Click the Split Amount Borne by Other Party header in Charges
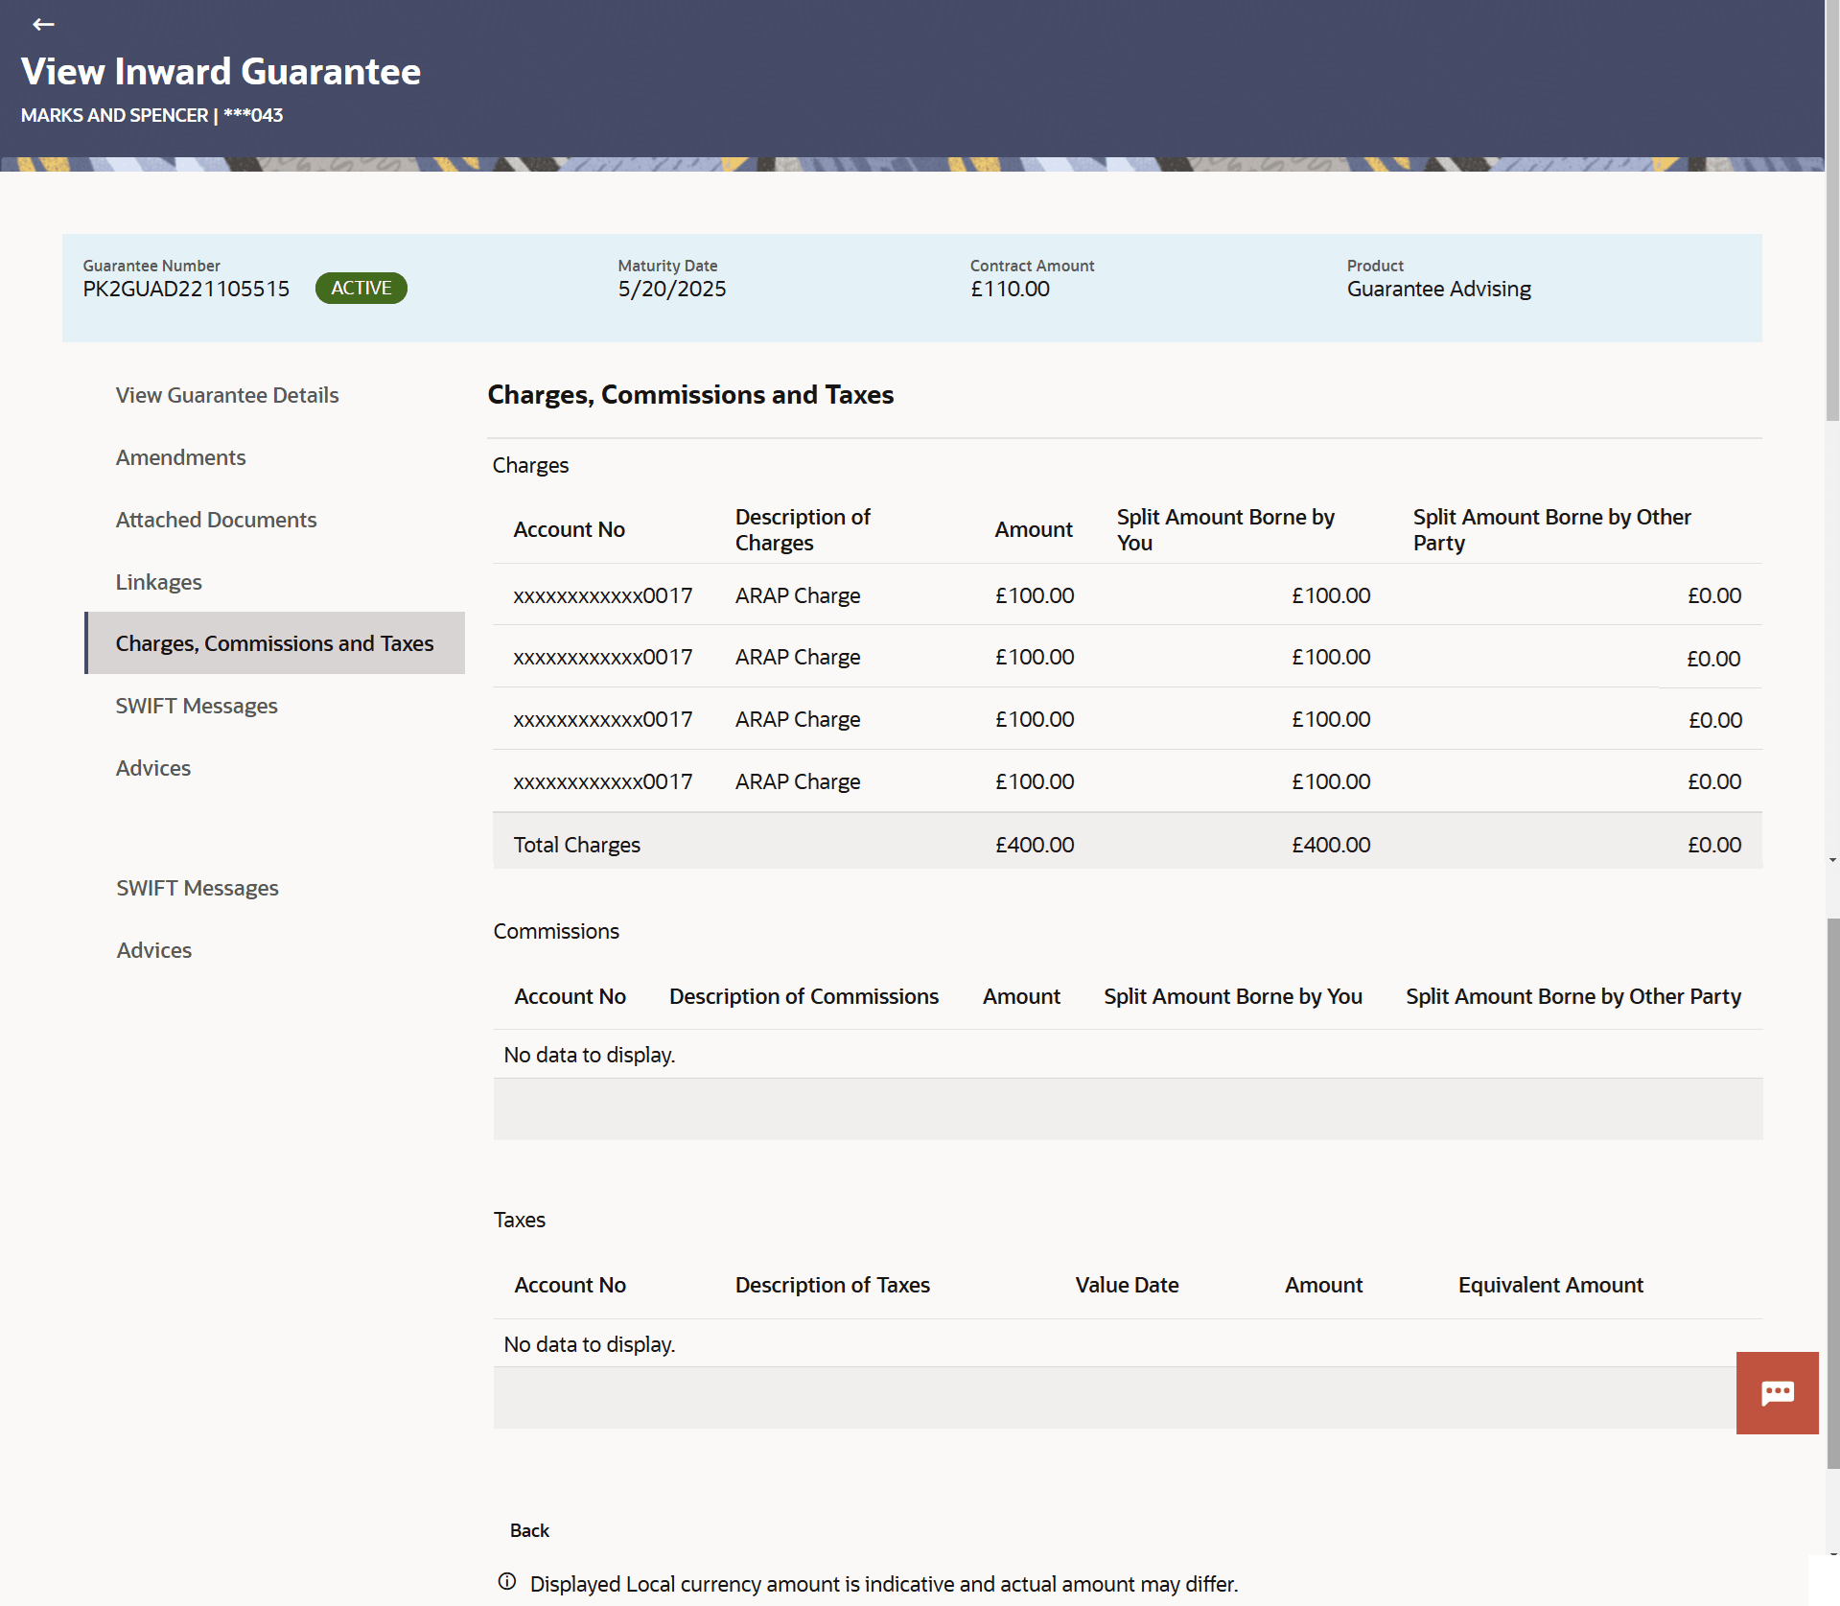 [1551, 529]
